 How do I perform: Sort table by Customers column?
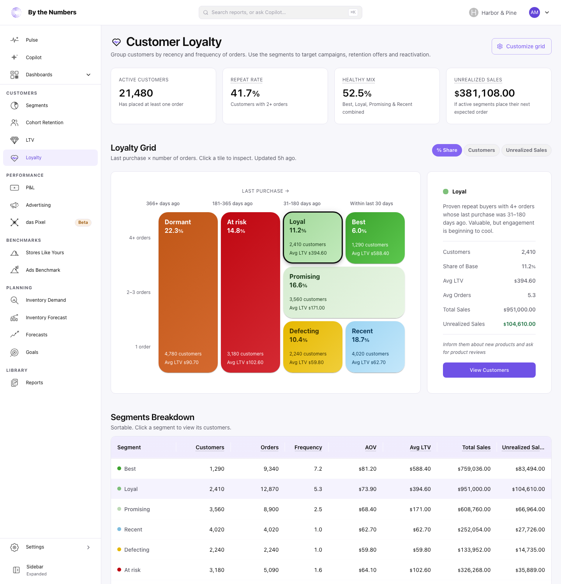210,447
